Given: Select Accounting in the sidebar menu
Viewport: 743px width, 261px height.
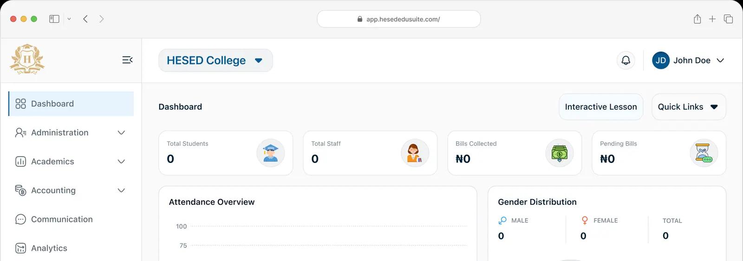Looking at the screenshot, I should pos(71,190).
